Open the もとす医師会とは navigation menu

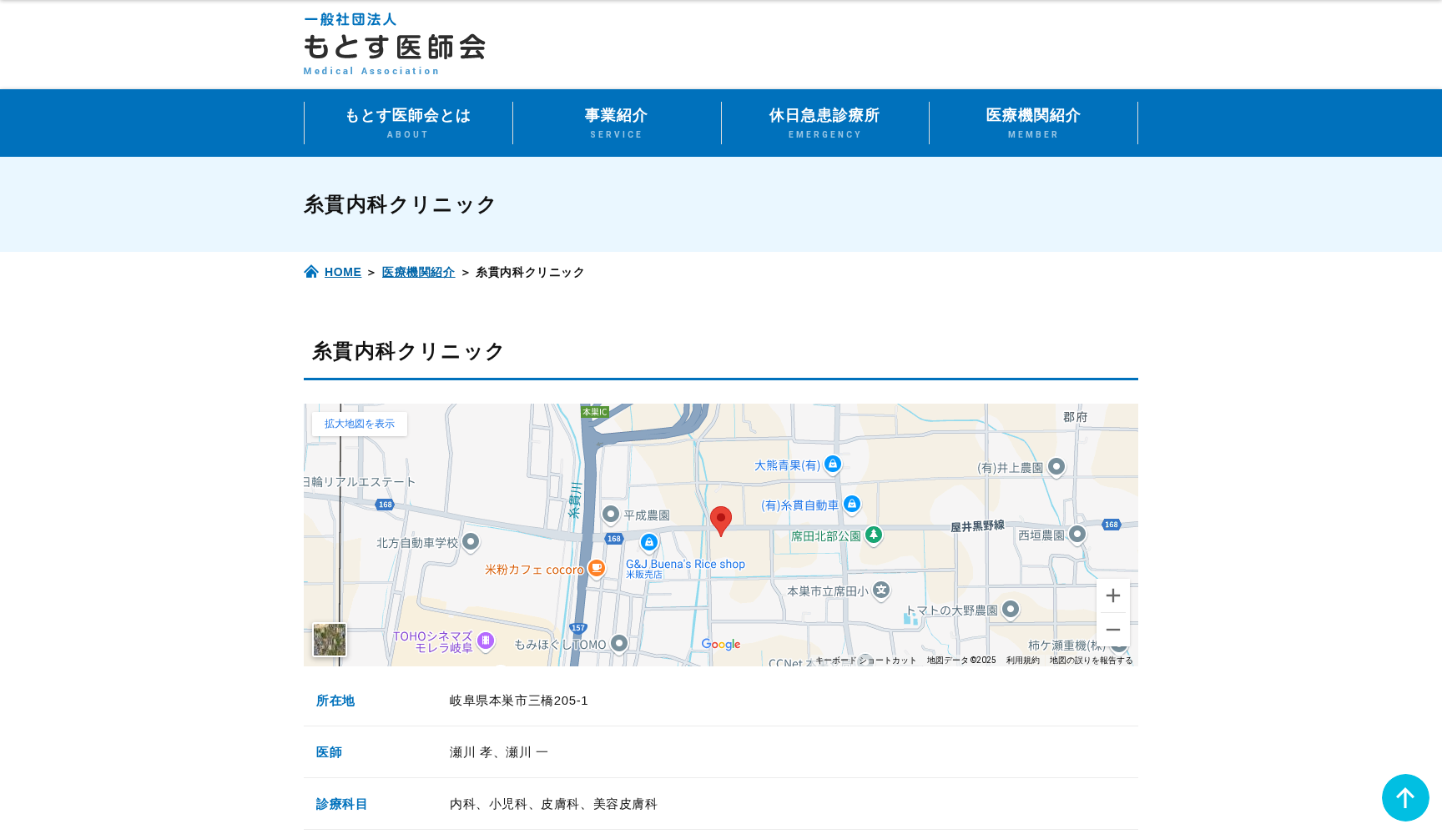407,123
